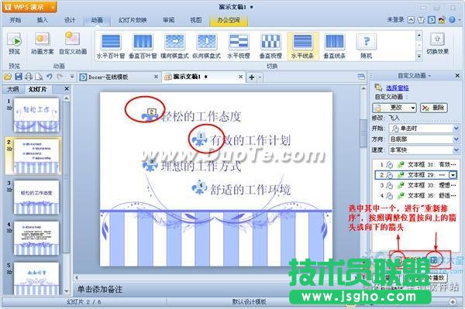Switch to 插入 ribbon tab

point(42,20)
